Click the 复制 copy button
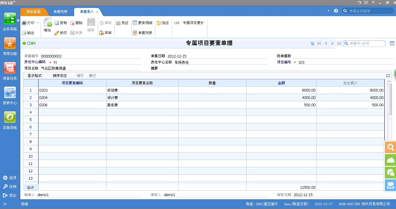396x209 pixels. pos(61,23)
